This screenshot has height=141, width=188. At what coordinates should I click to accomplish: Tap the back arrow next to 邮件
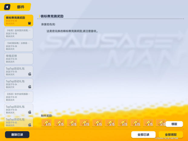(7, 7)
